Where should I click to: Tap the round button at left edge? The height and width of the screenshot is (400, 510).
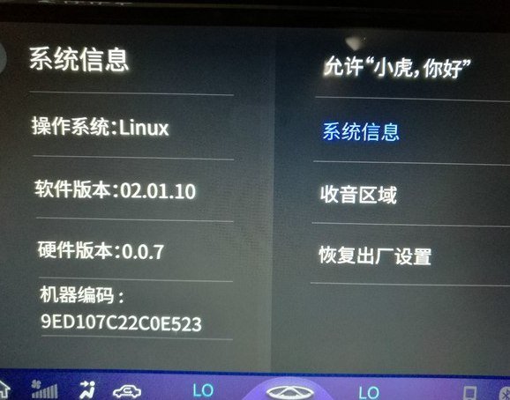pos(3,58)
